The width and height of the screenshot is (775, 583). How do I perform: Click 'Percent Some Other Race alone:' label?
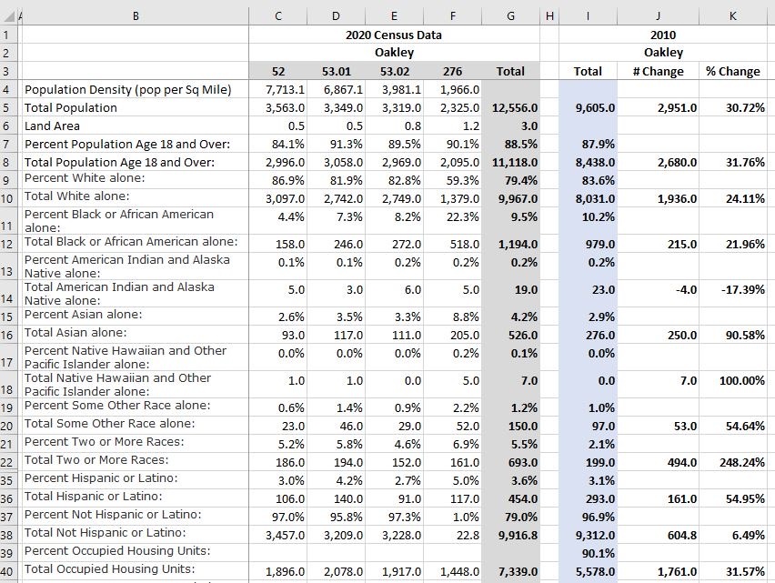(117, 405)
